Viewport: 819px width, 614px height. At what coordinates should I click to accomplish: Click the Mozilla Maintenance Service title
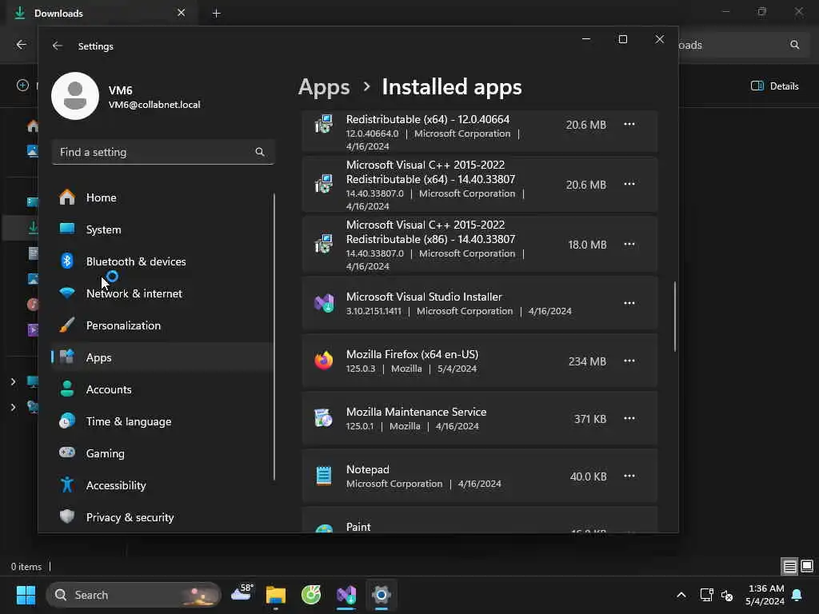416,412
